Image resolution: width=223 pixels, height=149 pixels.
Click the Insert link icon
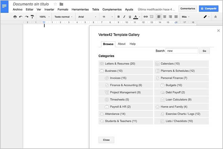[146, 17]
